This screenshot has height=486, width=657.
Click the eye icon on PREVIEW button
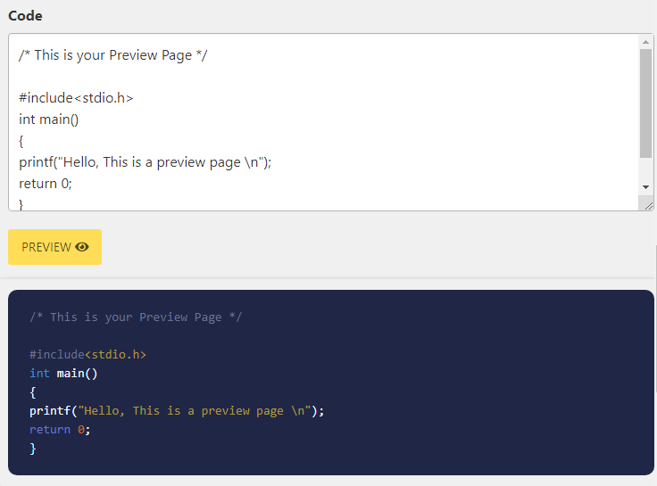pyautogui.click(x=82, y=247)
